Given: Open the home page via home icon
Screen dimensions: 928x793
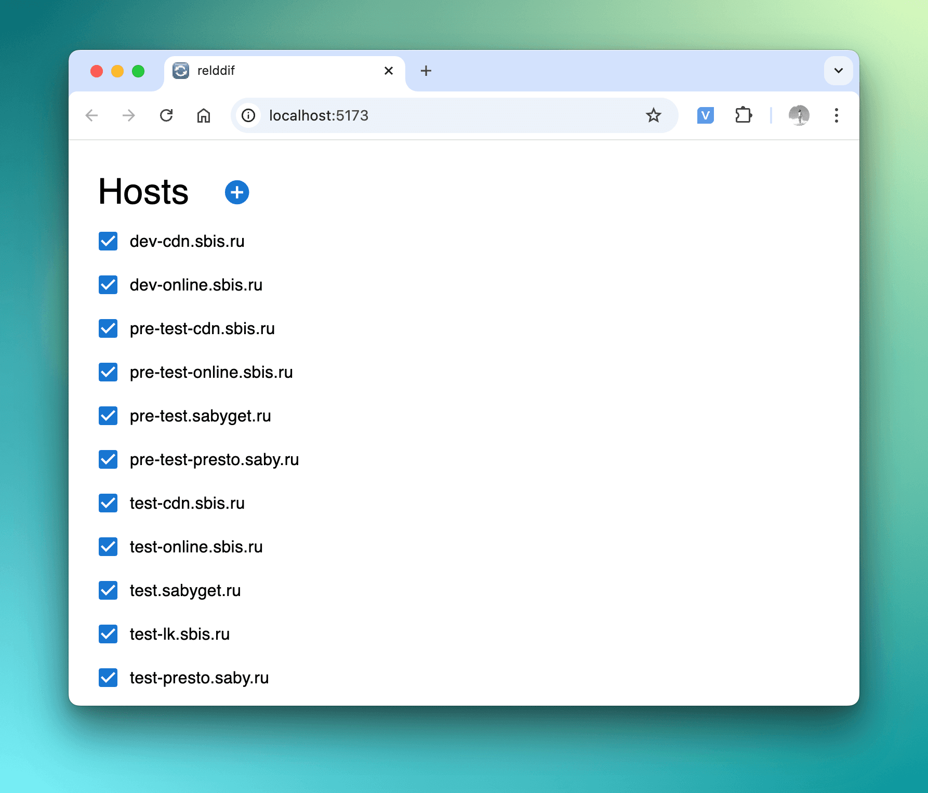Looking at the screenshot, I should click(204, 115).
